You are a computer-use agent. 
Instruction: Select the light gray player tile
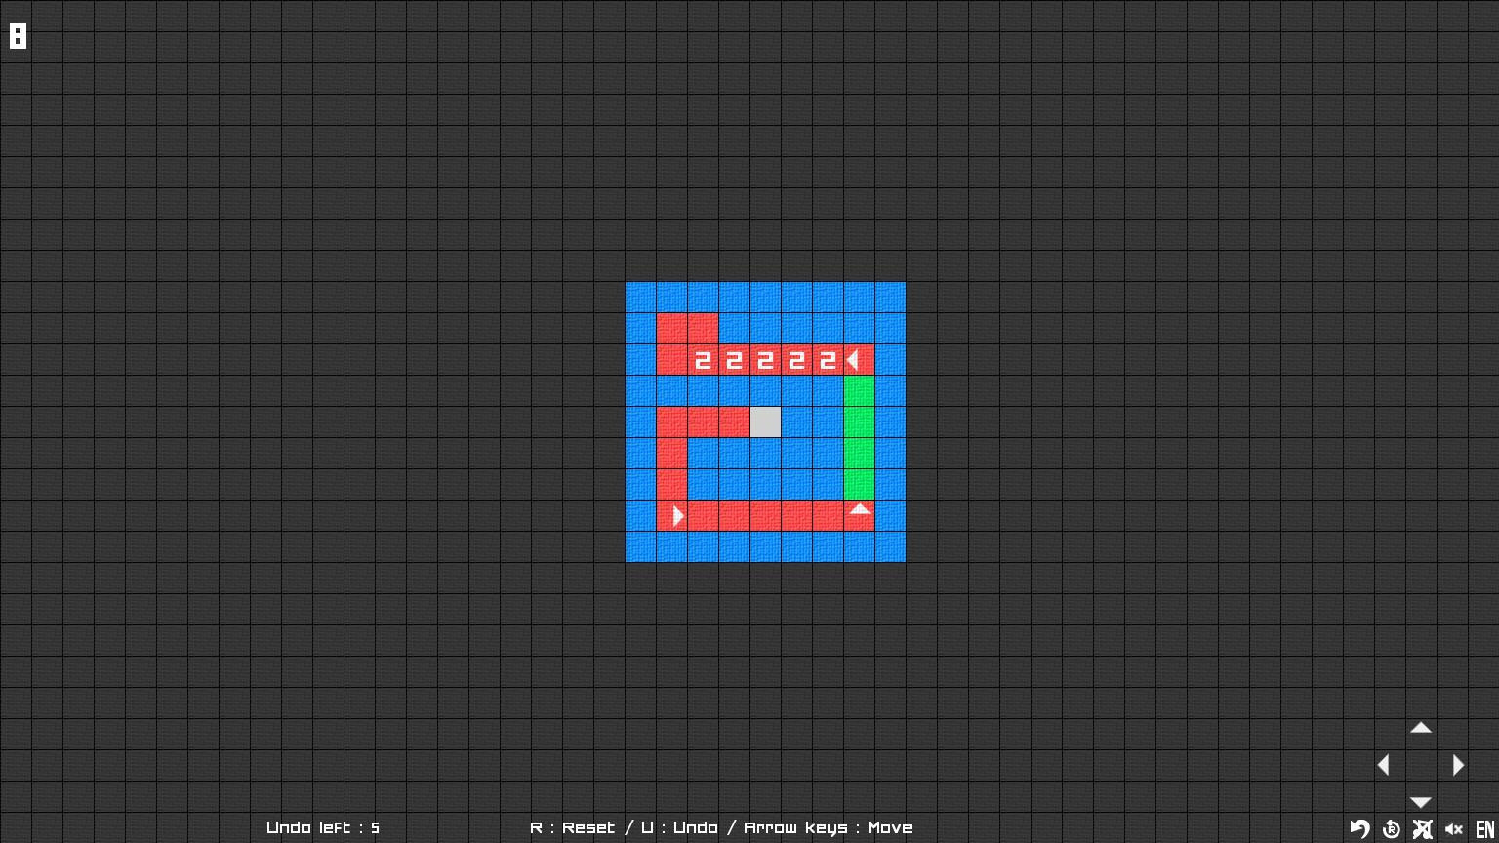click(765, 421)
